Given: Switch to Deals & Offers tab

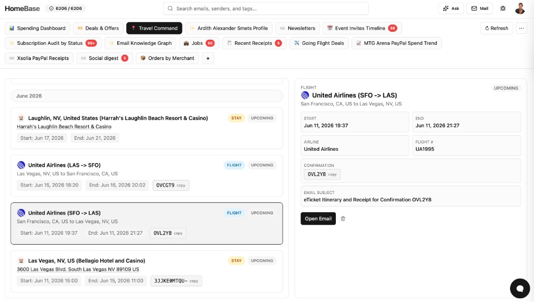Looking at the screenshot, I should [x=98, y=28].
